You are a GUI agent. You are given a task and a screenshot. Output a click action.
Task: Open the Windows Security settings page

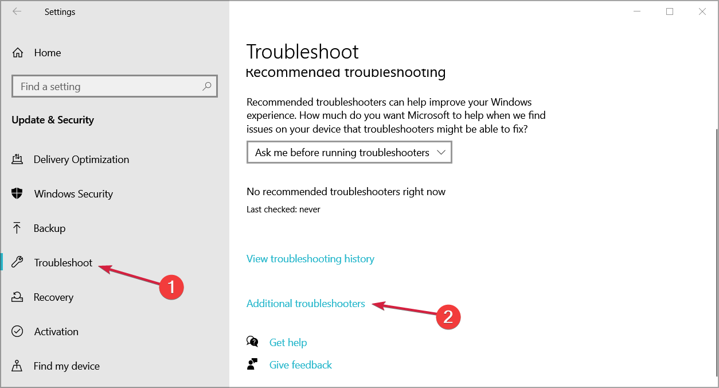tap(73, 194)
